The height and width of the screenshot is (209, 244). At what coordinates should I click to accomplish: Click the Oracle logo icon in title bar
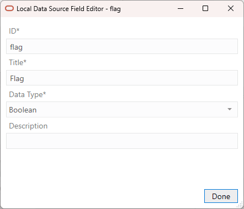(9, 8)
